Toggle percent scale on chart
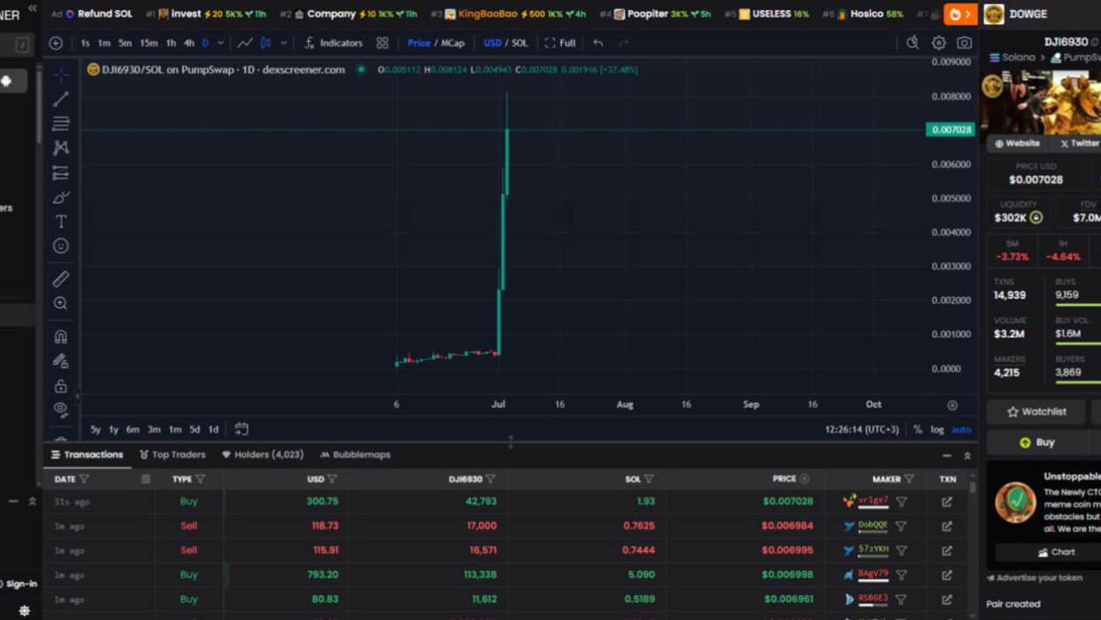The image size is (1101, 620). 918,430
